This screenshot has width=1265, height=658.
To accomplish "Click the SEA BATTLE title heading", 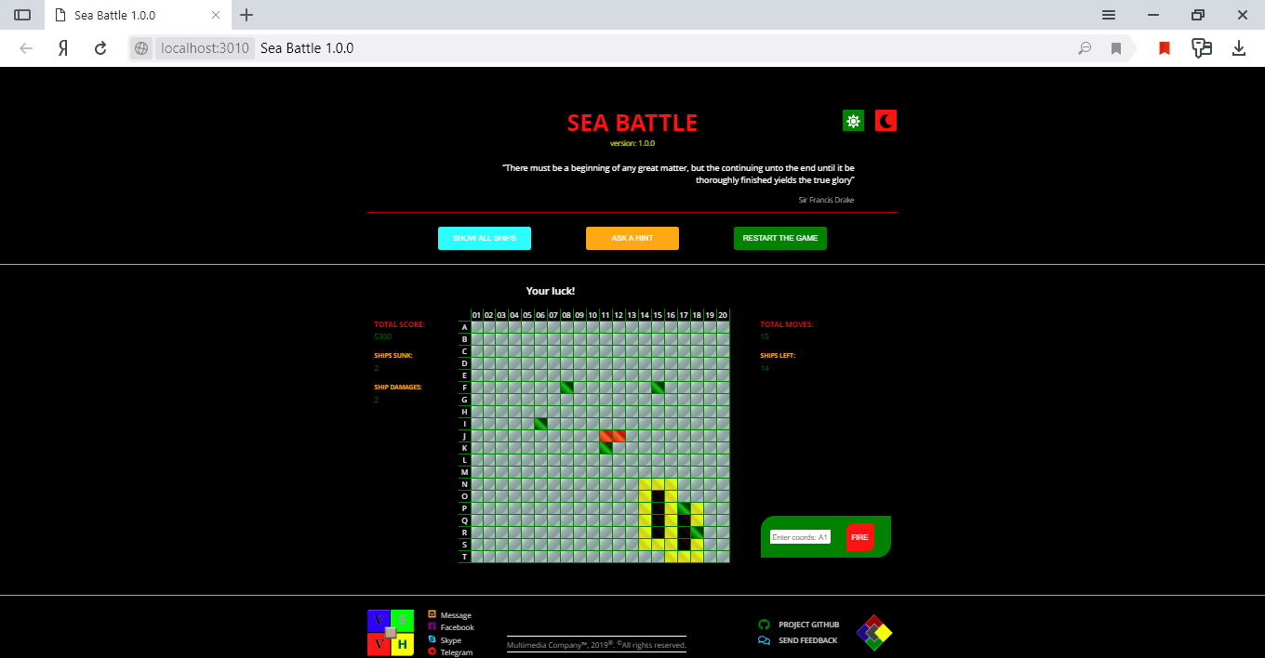I will coord(632,123).
